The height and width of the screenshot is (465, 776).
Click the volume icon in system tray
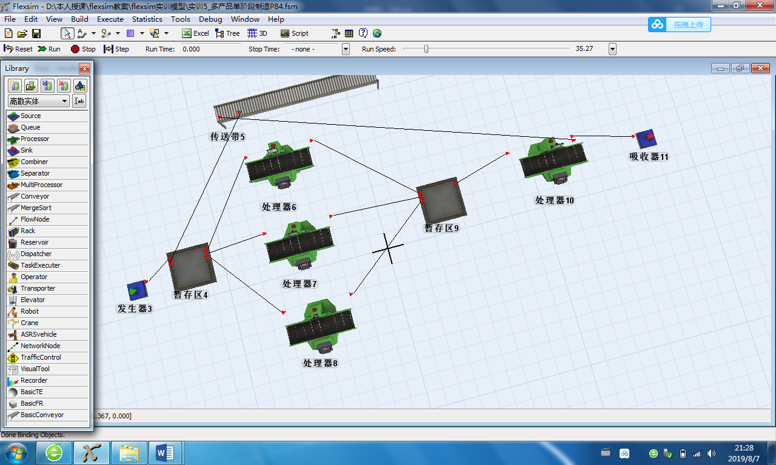point(711,453)
